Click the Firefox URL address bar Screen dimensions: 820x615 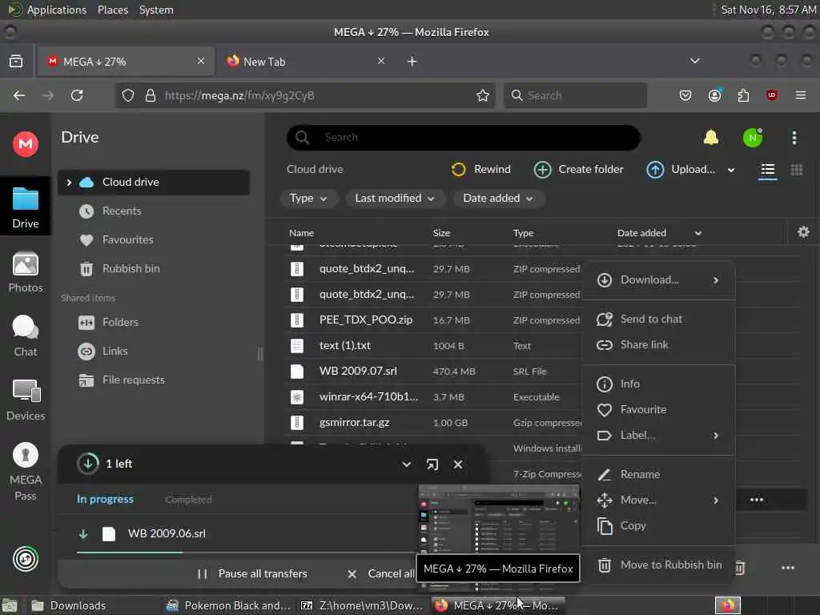point(305,95)
